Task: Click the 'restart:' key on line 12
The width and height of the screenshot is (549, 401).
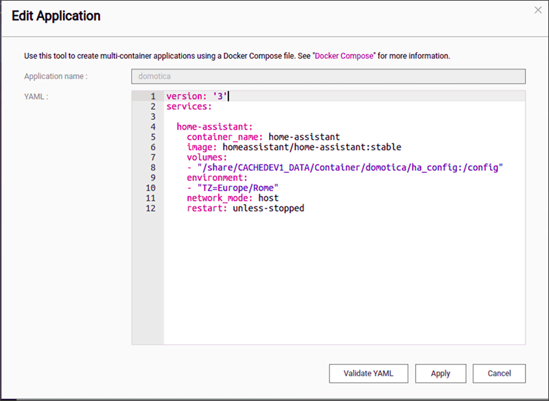Action: pos(207,208)
